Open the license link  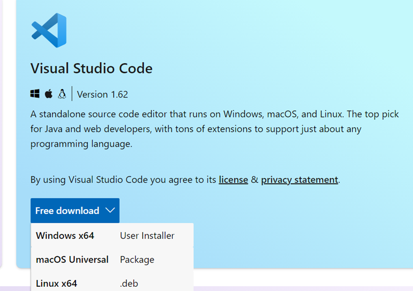(x=233, y=180)
